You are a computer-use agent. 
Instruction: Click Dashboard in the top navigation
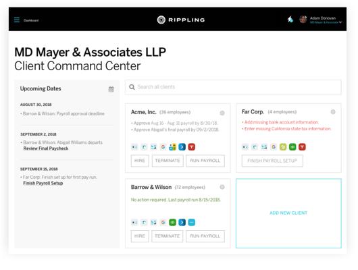31,20
